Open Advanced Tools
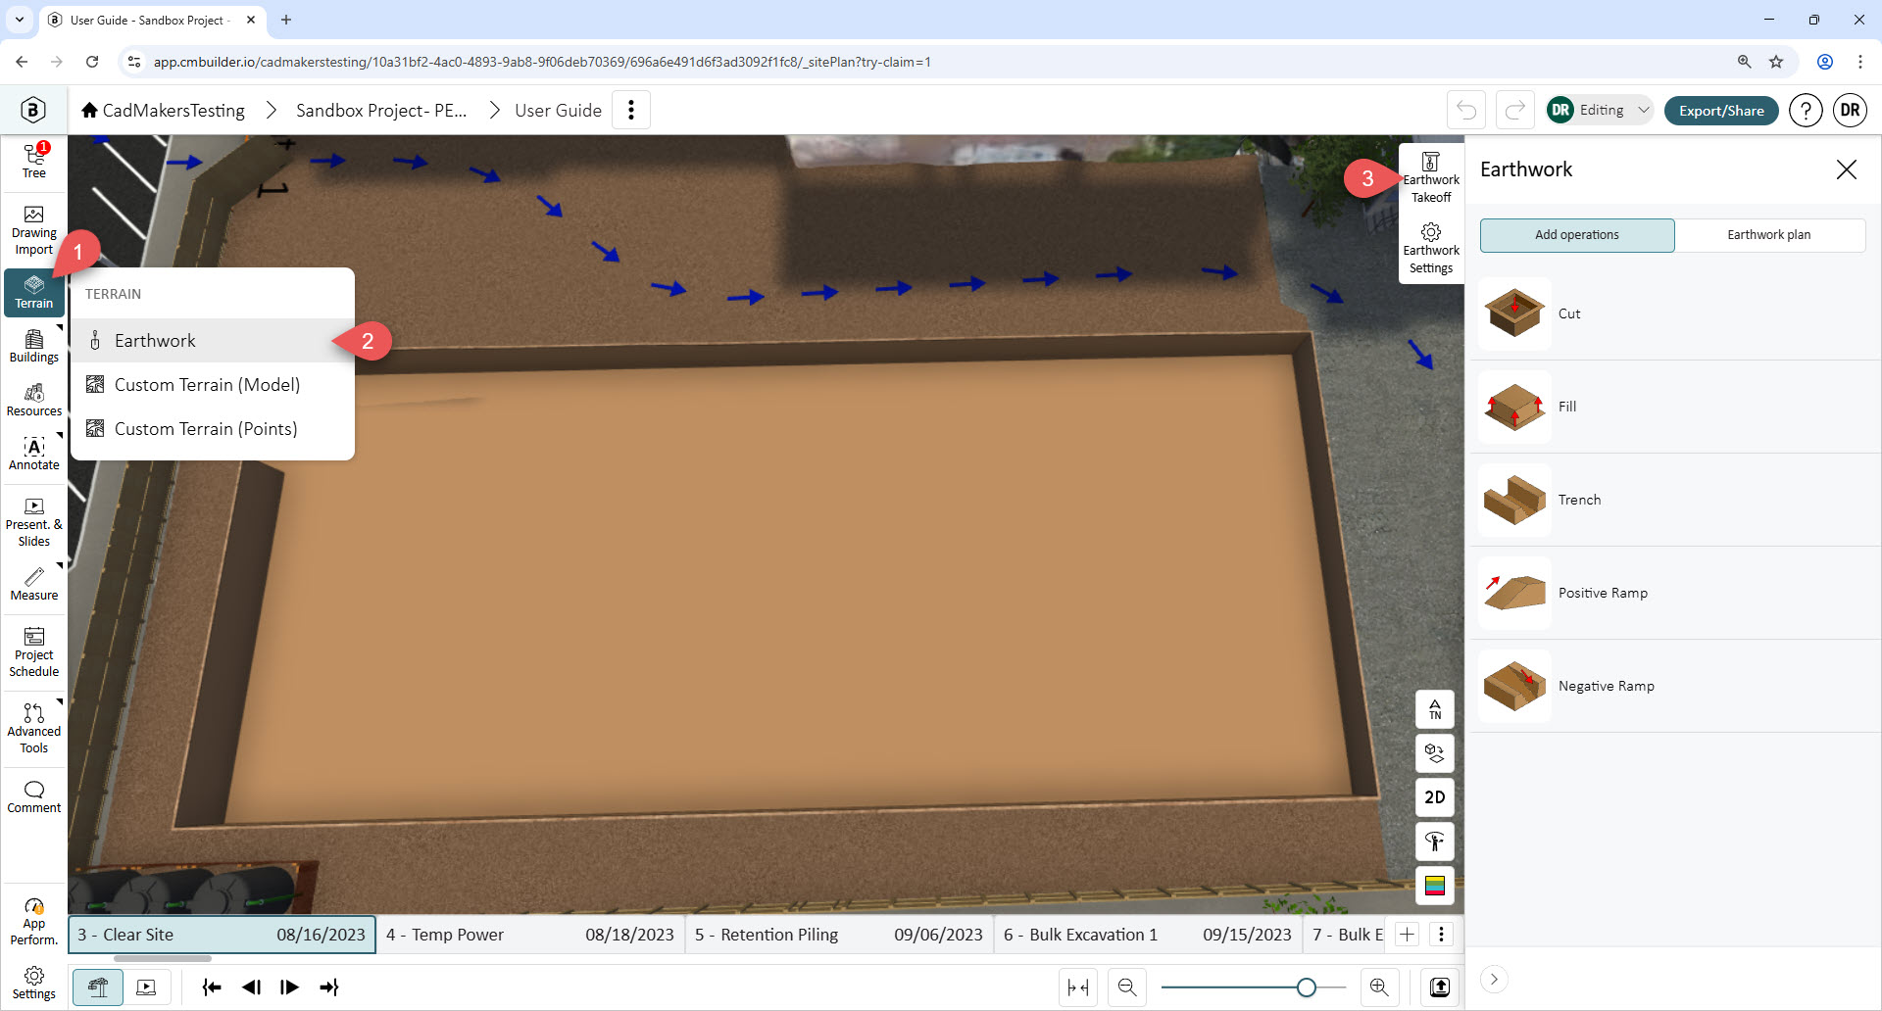 pos(34,729)
